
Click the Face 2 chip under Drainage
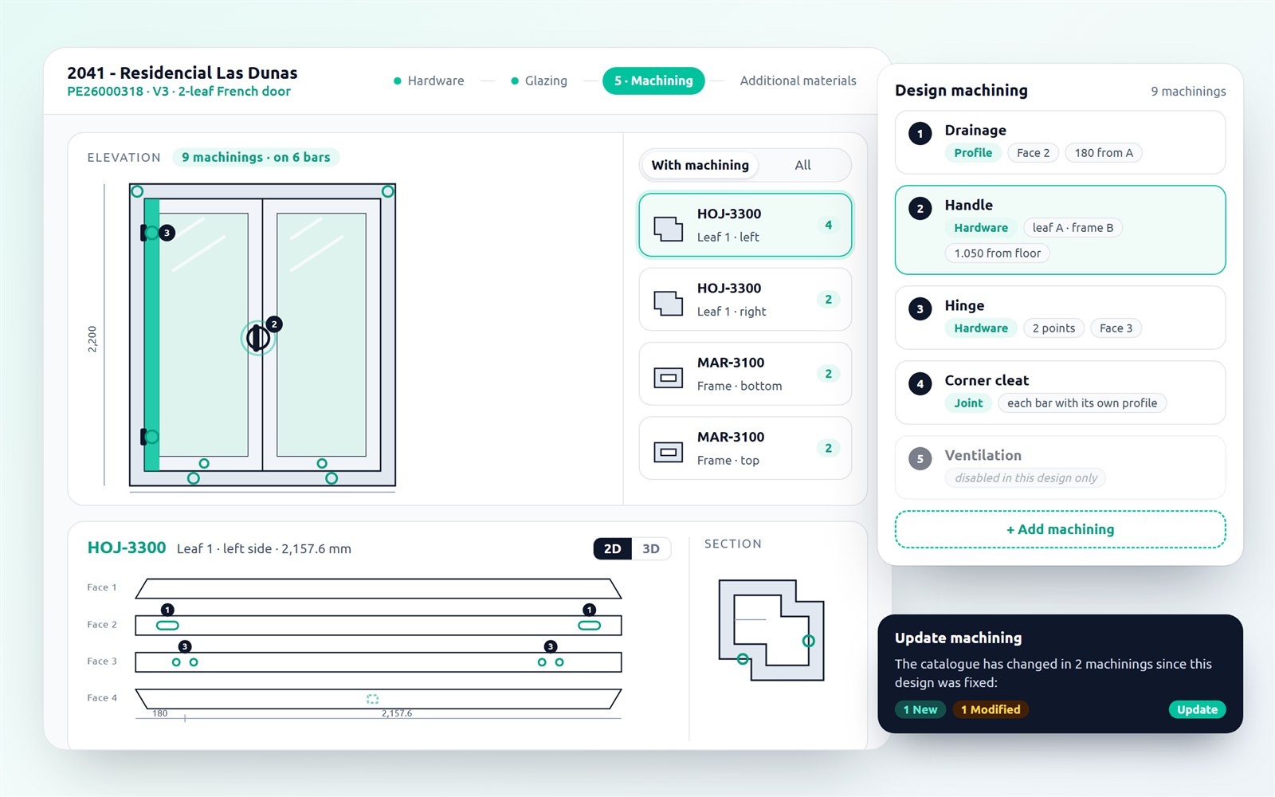point(1033,153)
